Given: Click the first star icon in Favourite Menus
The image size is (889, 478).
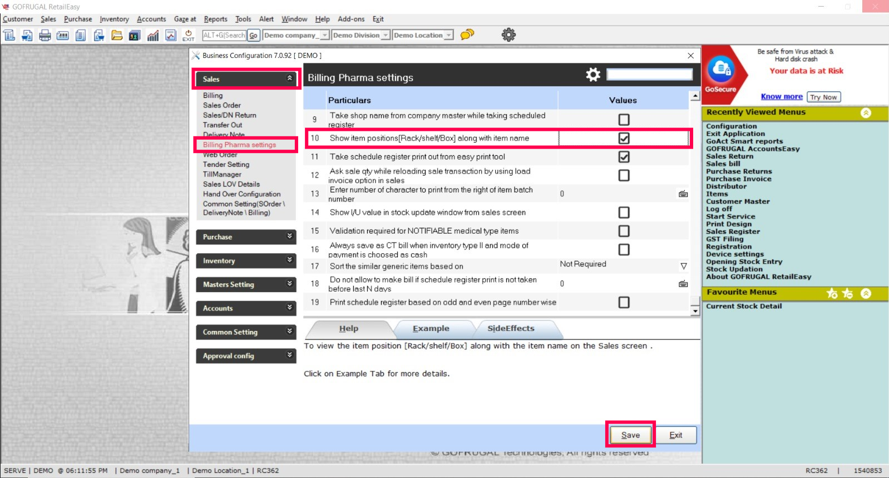Looking at the screenshot, I should (832, 293).
